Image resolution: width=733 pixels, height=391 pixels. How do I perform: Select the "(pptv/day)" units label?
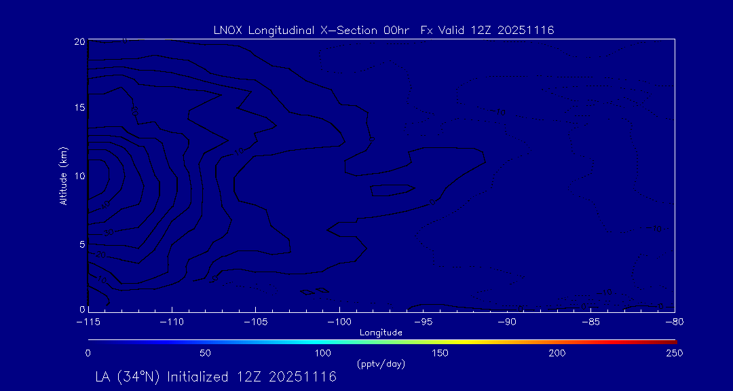(x=381, y=363)
